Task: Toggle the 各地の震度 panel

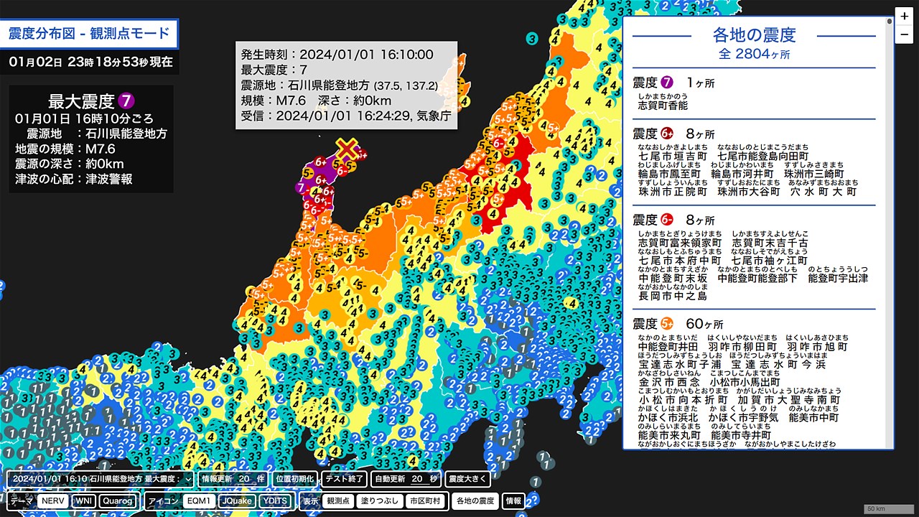Action: click(475, 500)
